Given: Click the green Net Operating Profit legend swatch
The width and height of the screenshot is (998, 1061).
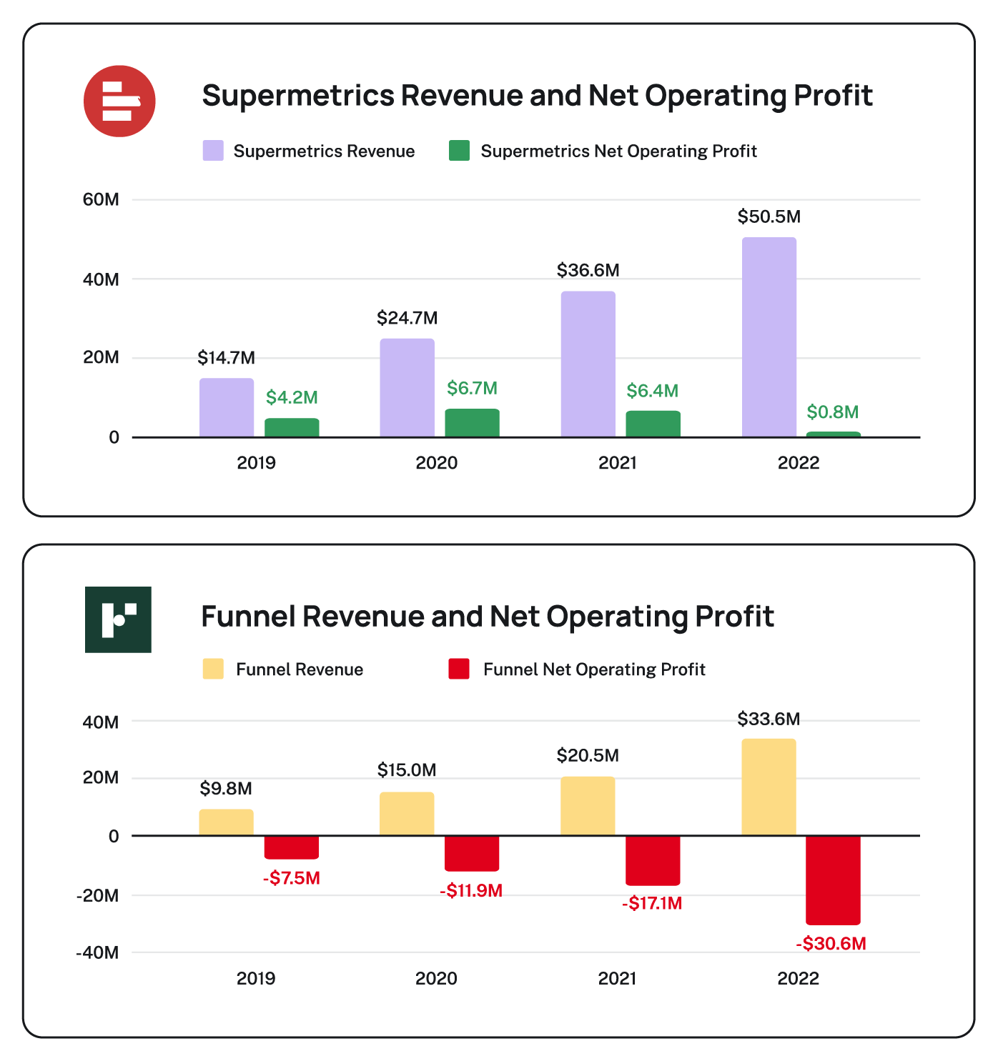Looking at the screenshot, I should click(x=459, y=151).
